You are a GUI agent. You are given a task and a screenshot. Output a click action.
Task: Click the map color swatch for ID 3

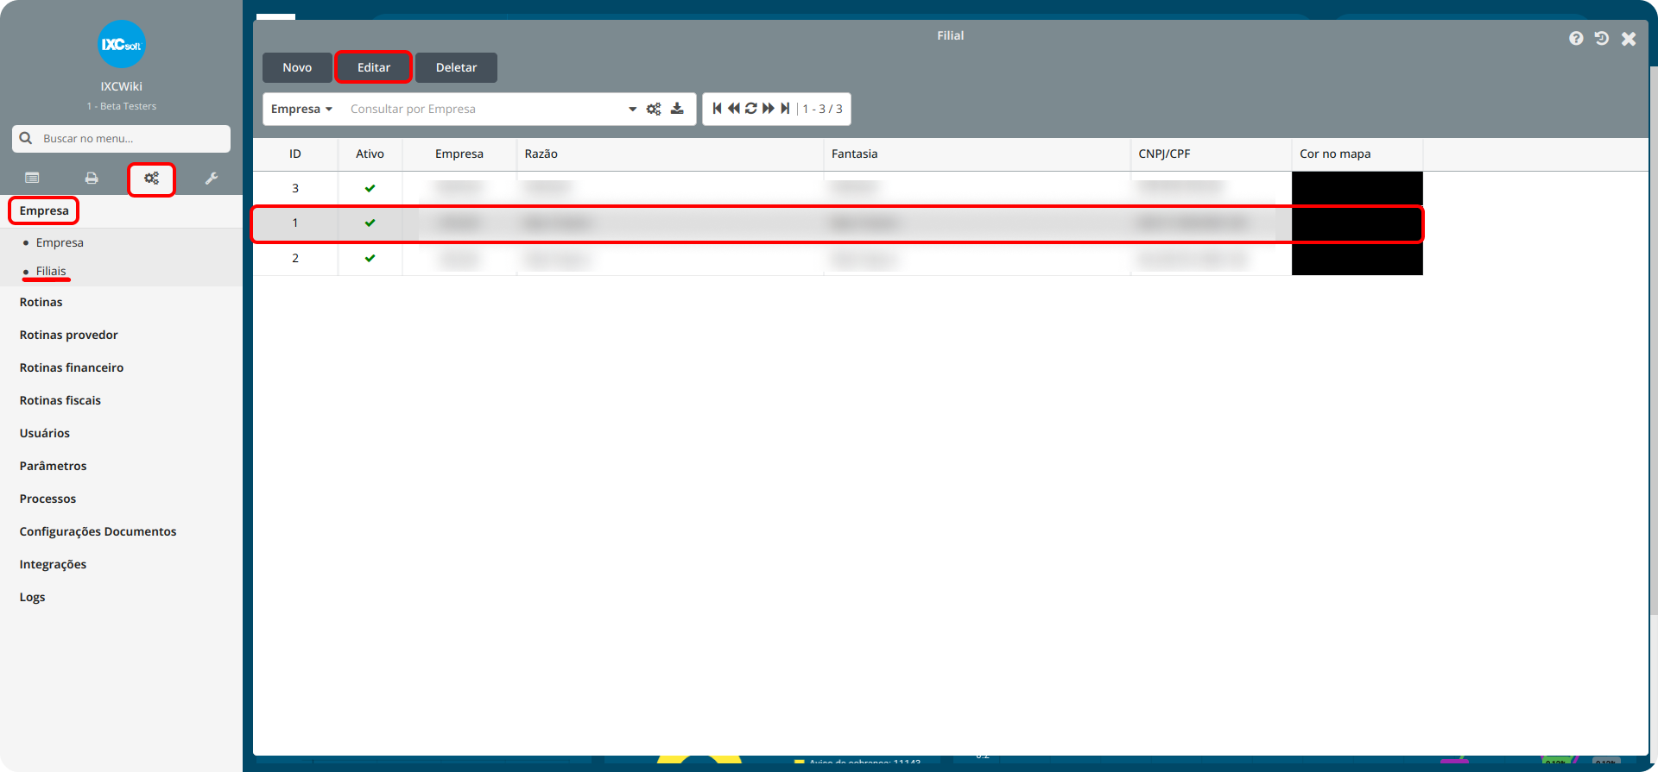point(1357,188)
